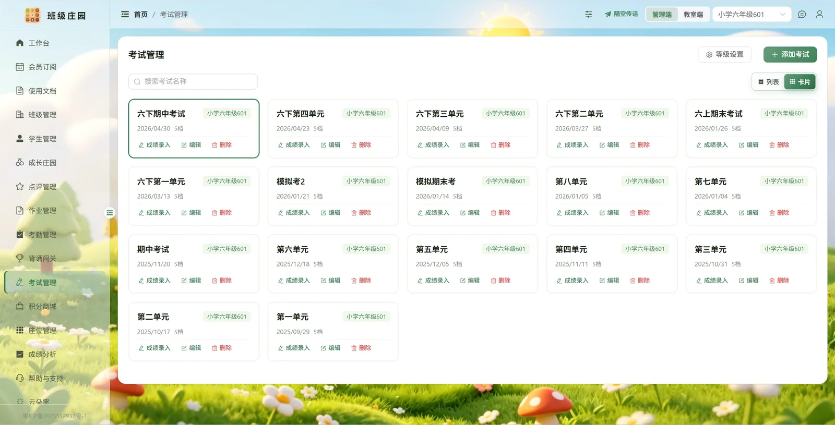
Task: Switch to 教室端 mode
Action: (693, 15)
